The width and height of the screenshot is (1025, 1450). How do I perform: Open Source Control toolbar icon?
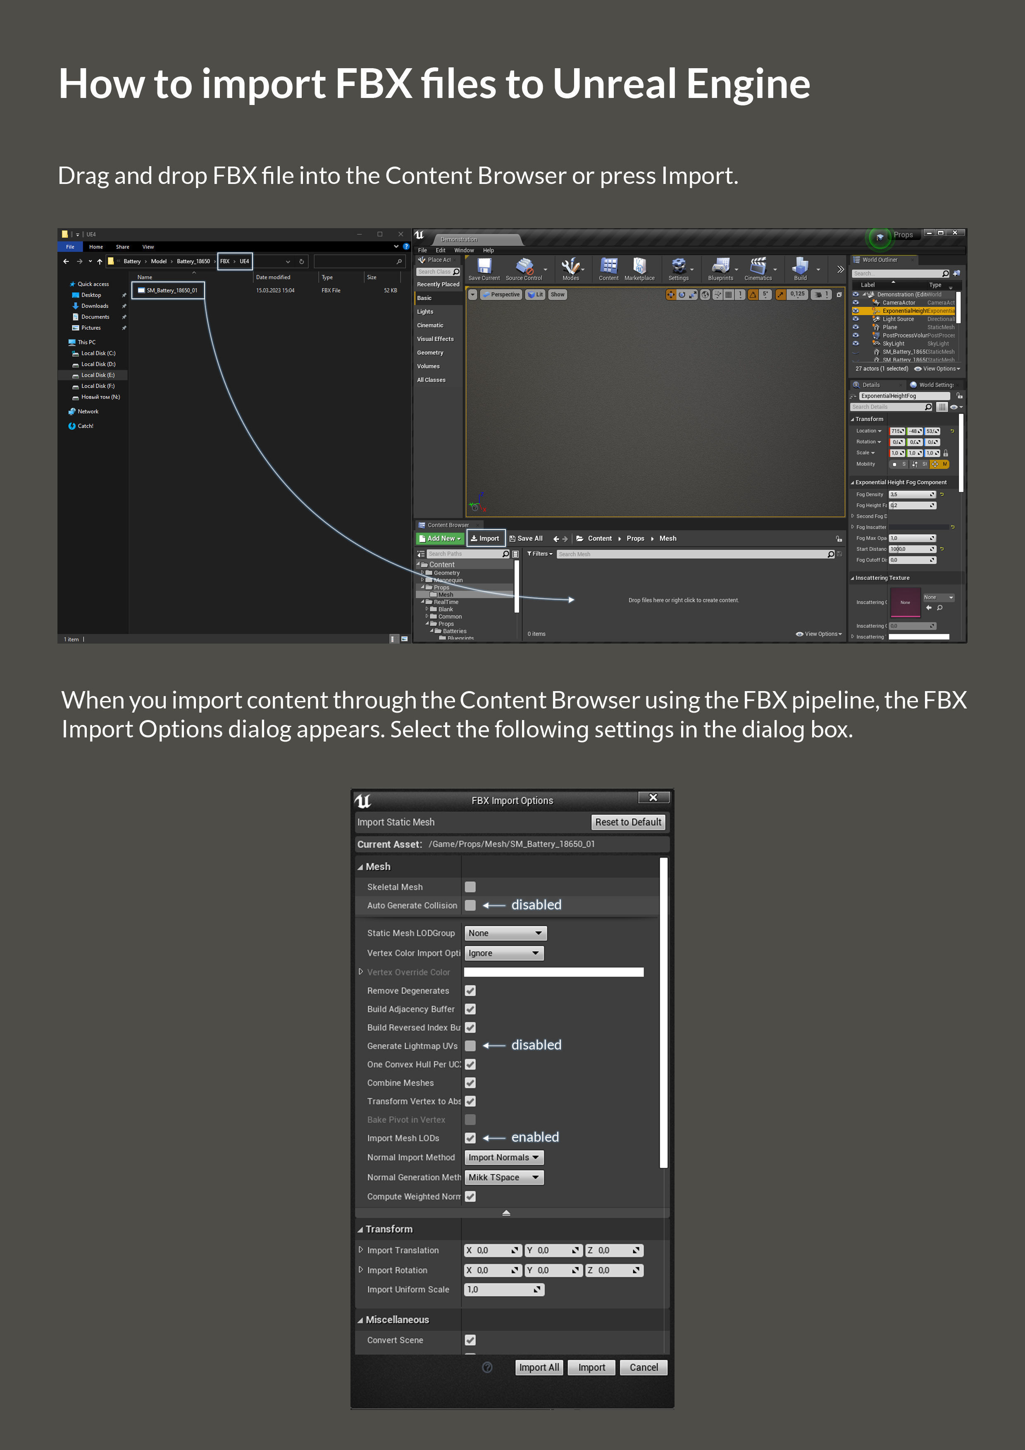click(524, 267)
